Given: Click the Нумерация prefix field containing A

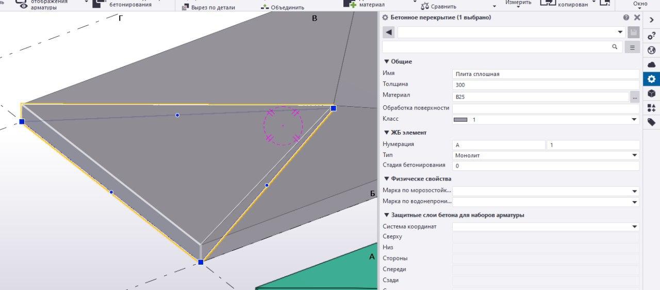Looking at the screenshot, I should pos(499,145).
